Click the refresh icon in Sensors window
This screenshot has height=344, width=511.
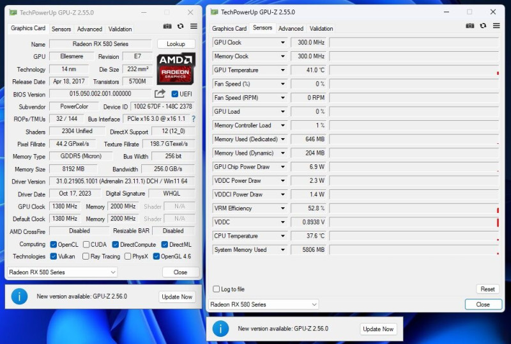(483, 26)
